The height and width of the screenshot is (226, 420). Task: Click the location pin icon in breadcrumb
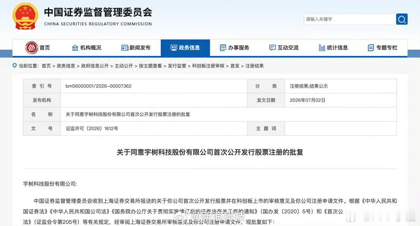click(x=15, y=66)
